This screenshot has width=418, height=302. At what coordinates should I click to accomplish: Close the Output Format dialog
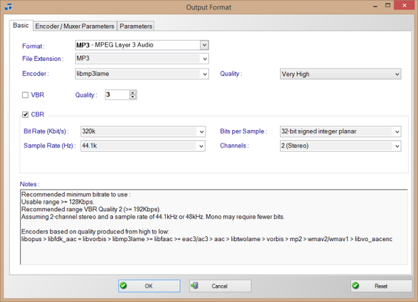(404, 6)
